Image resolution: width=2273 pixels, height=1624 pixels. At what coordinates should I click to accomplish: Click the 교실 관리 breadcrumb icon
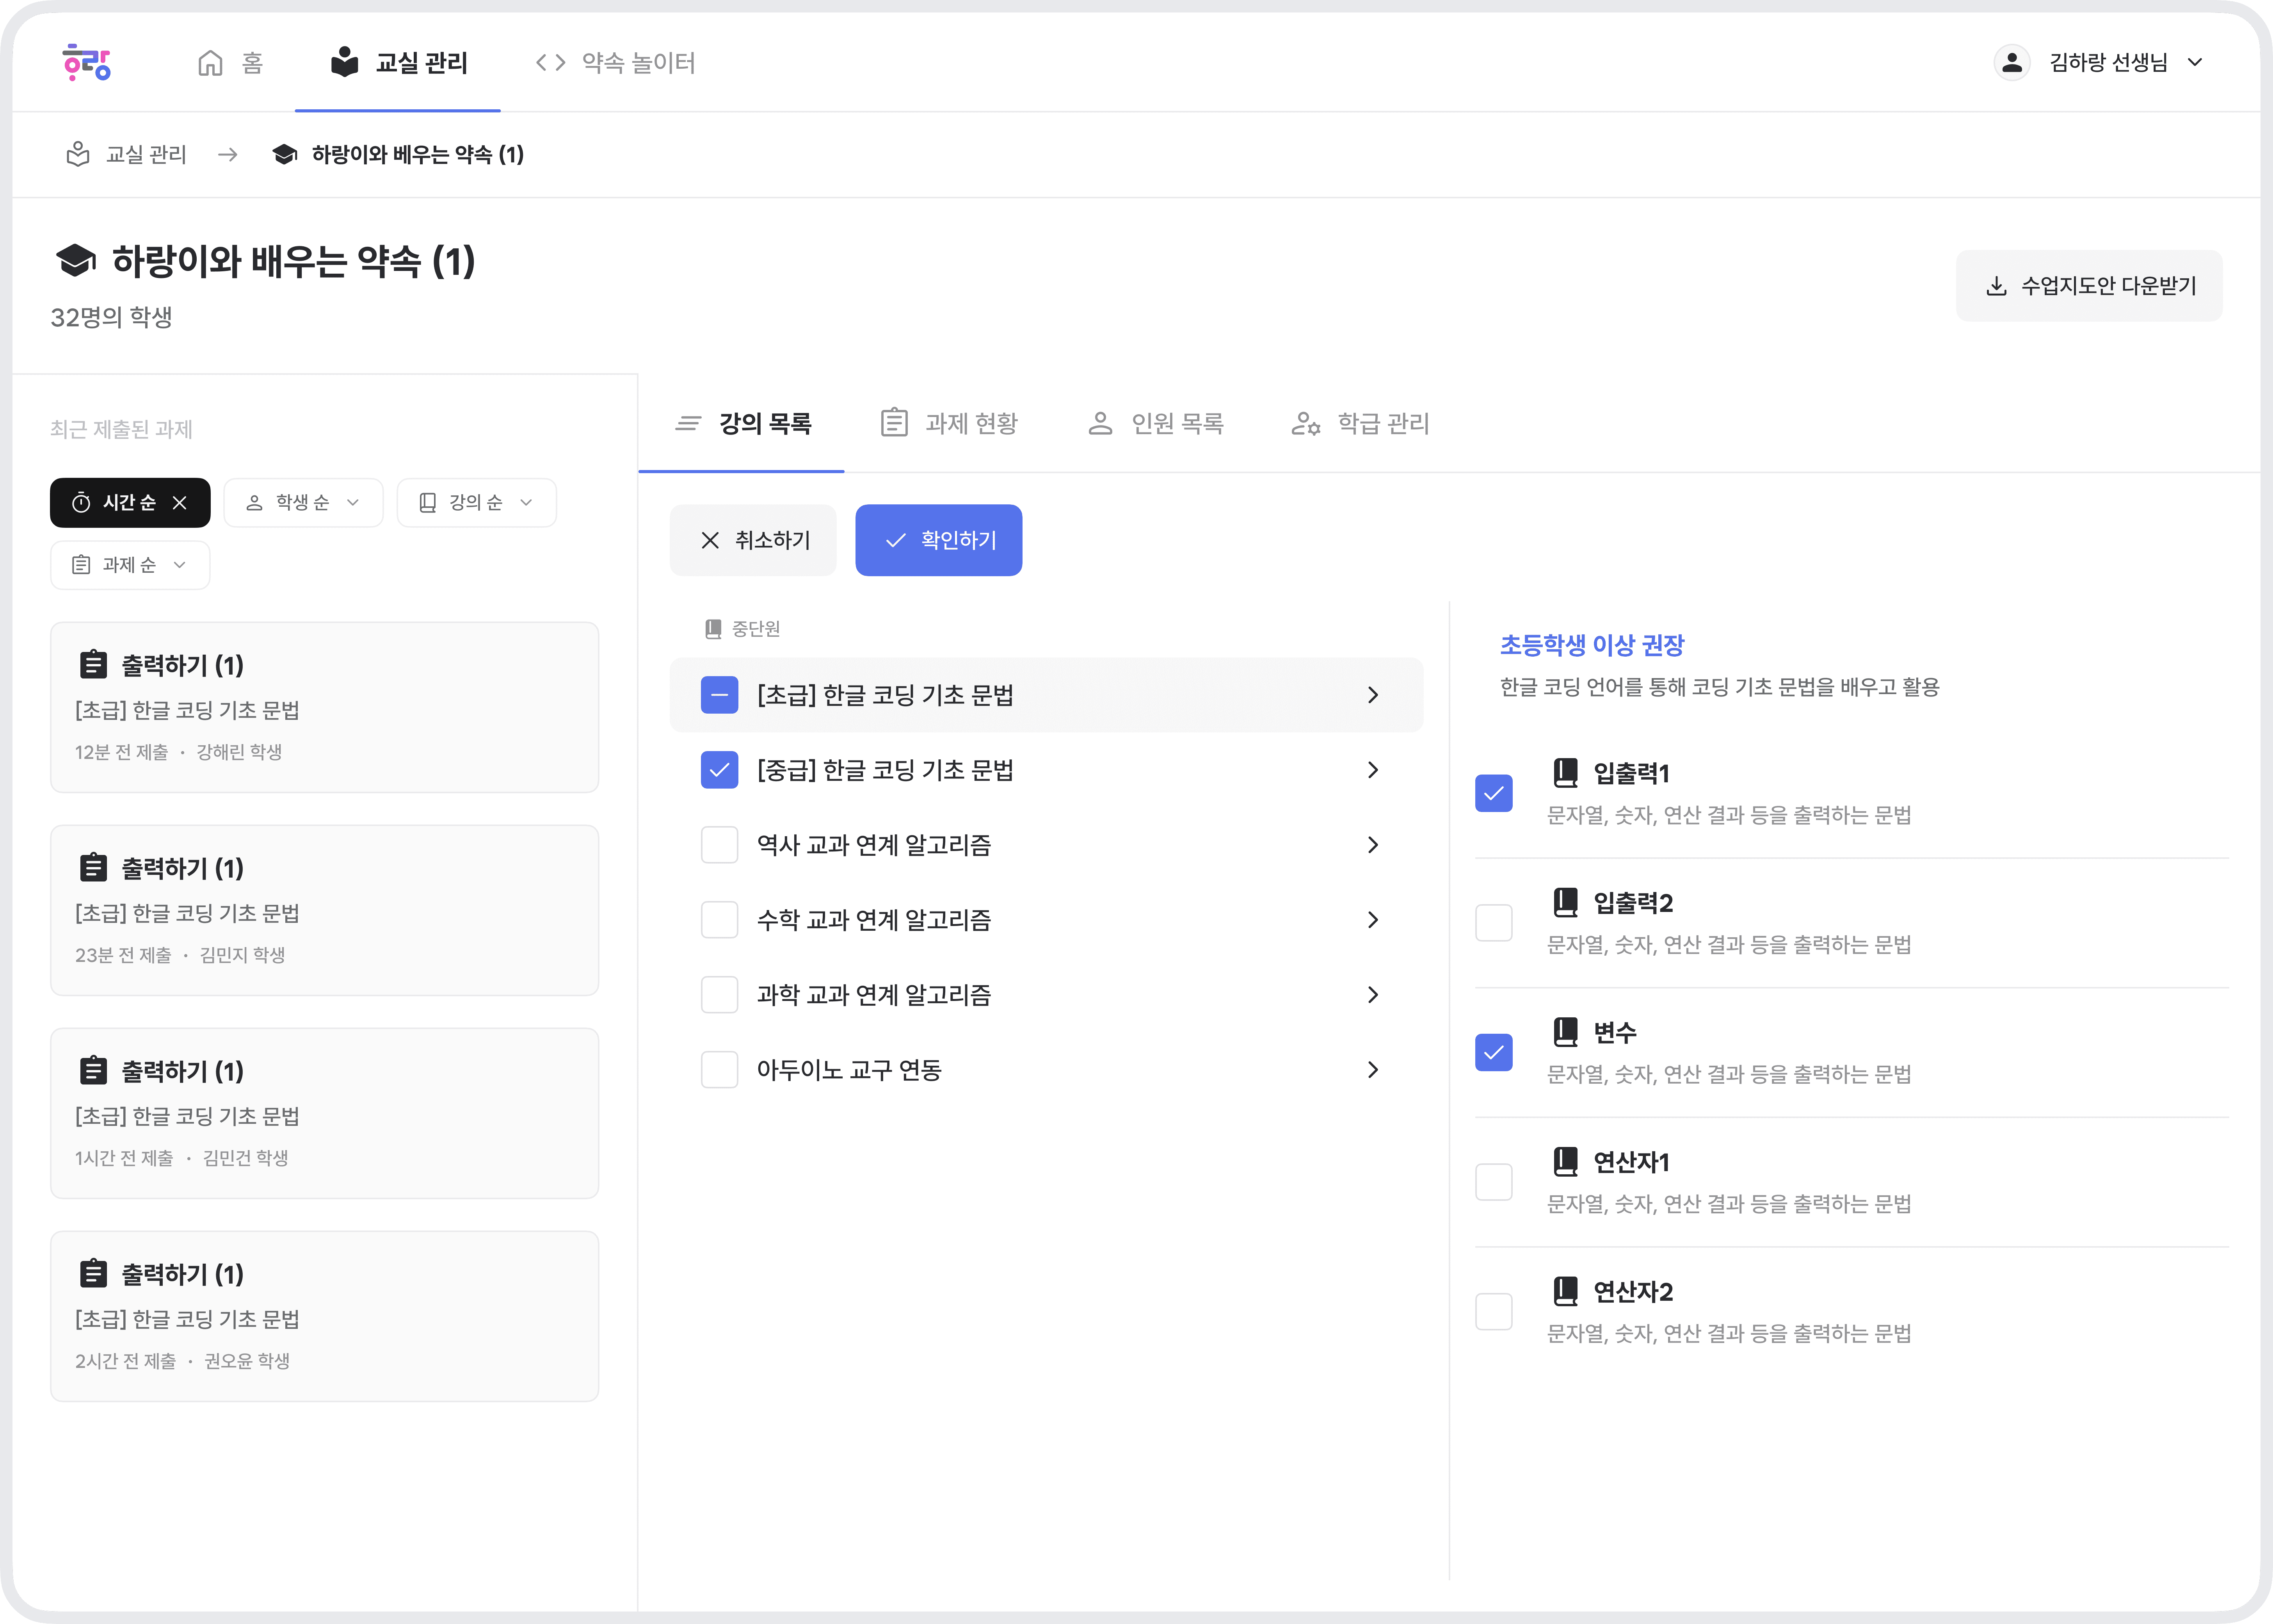click(x=78, y=154)
